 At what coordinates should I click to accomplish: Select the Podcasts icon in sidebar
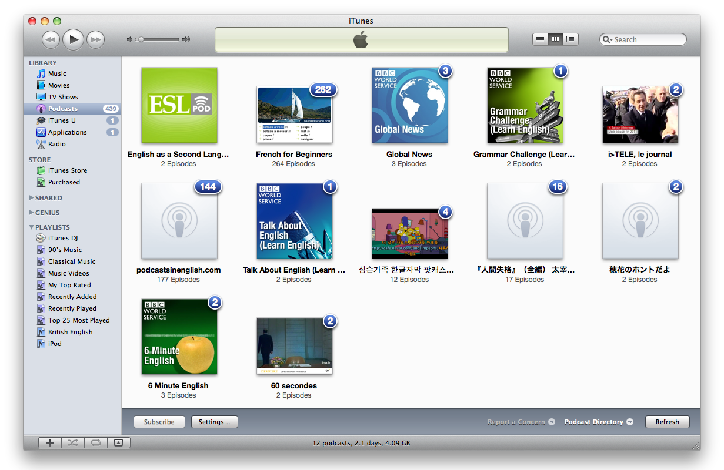tap(41, 109)
